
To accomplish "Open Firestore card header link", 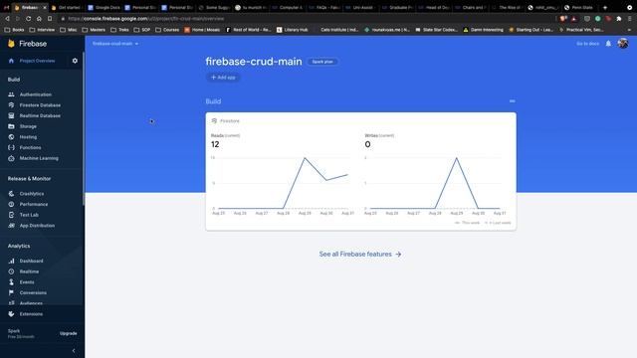I will click(x=226, y=121).
